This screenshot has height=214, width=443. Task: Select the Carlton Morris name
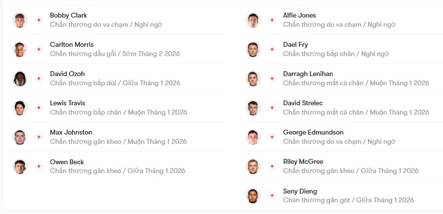click(x=72, y=45)
